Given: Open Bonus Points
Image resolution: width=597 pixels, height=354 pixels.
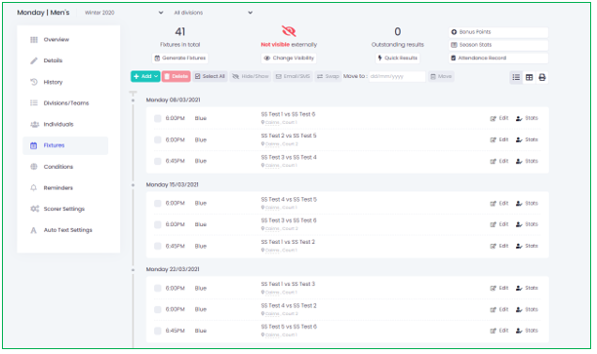Looking at the screenshot, I should coord(498,32).
